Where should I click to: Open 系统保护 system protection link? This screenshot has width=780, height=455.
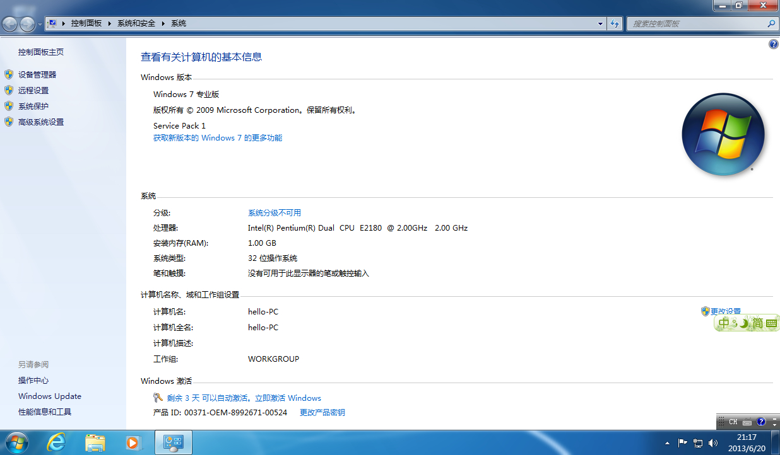[x=33, y=106]
